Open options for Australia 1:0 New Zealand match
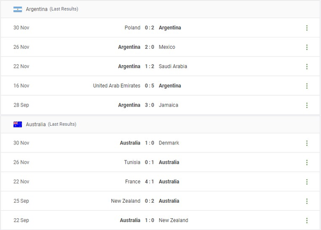Viewport: 321px width, 230px height. point(307,220)
